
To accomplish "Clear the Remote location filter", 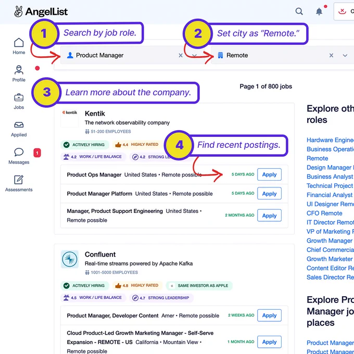I will tap(331, 55).
